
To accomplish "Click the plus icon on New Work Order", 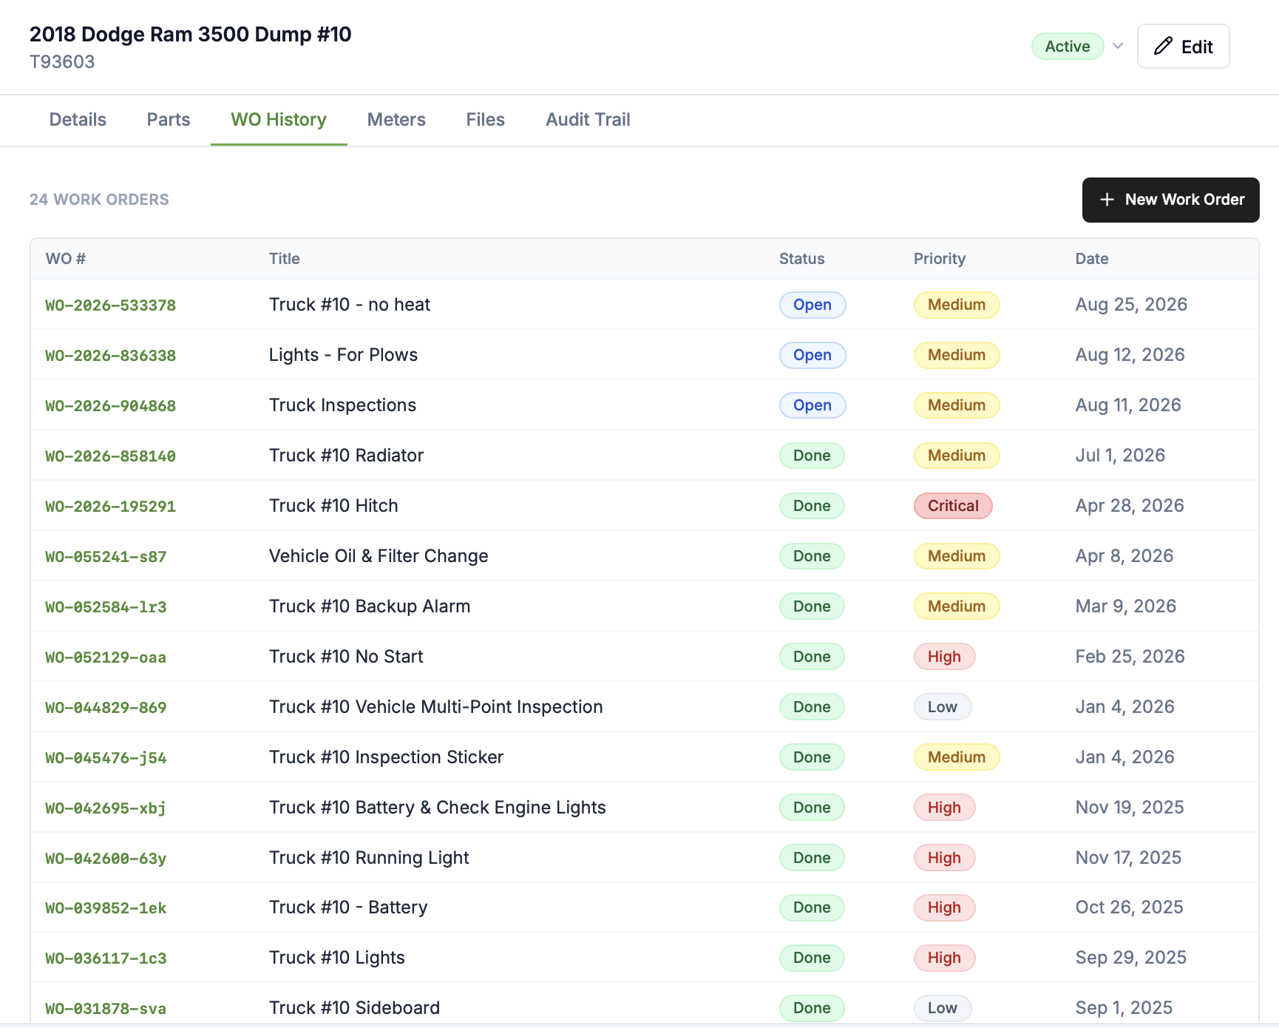I will (x=1107, y=200).
